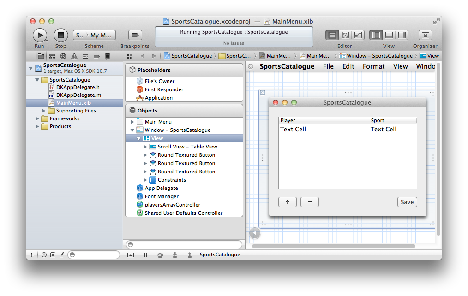Show the Issue navigator warning icon
This screenshot has width=468, height=296.
click(74, 56)
